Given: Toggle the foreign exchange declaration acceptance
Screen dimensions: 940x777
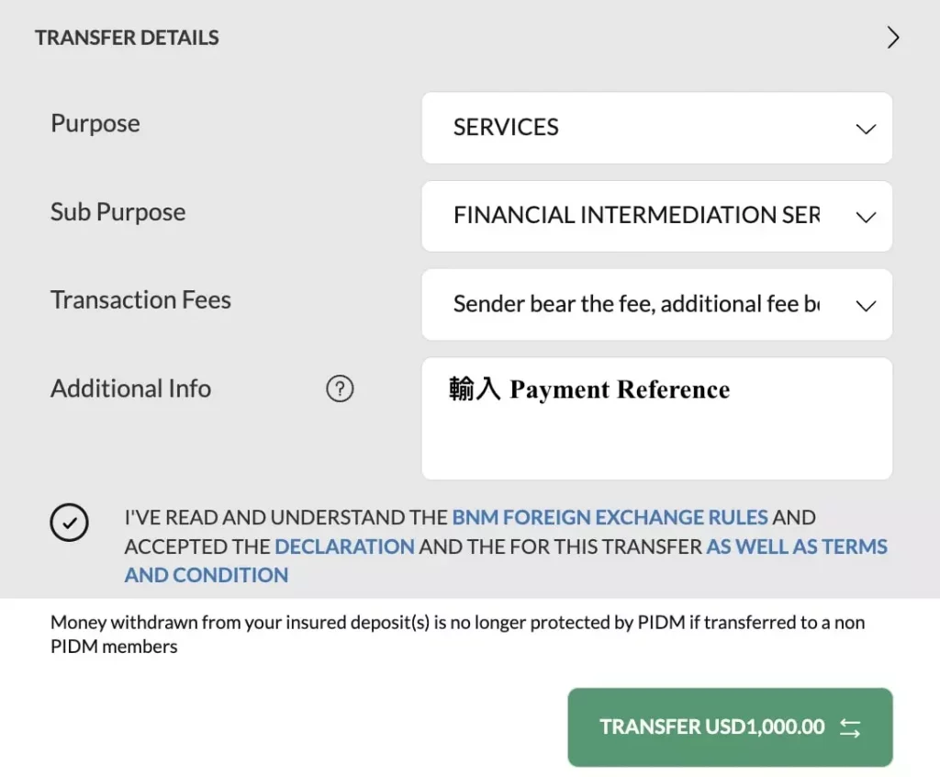Looking at the screenshot, I should [x=70, y=523].
